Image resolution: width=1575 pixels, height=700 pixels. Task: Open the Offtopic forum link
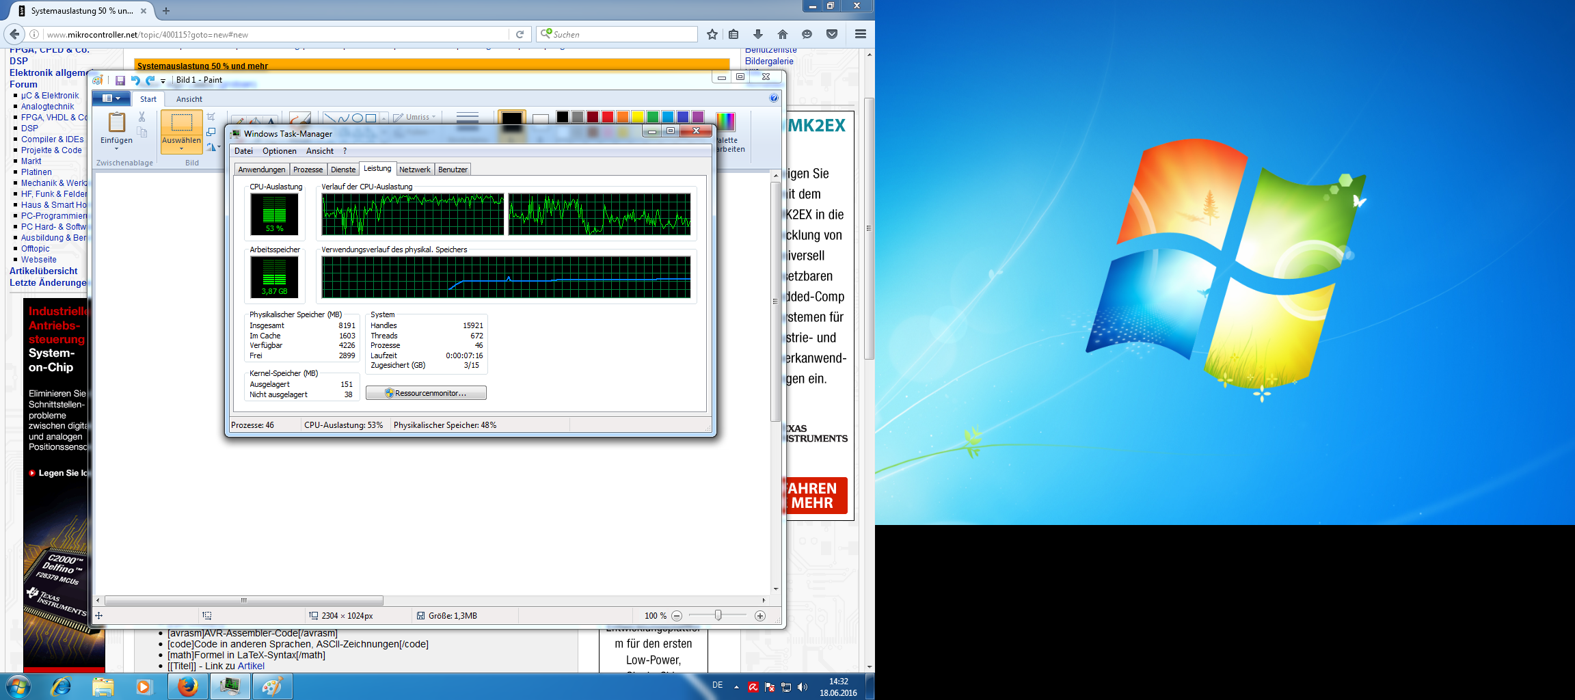[x=35, y=249]
